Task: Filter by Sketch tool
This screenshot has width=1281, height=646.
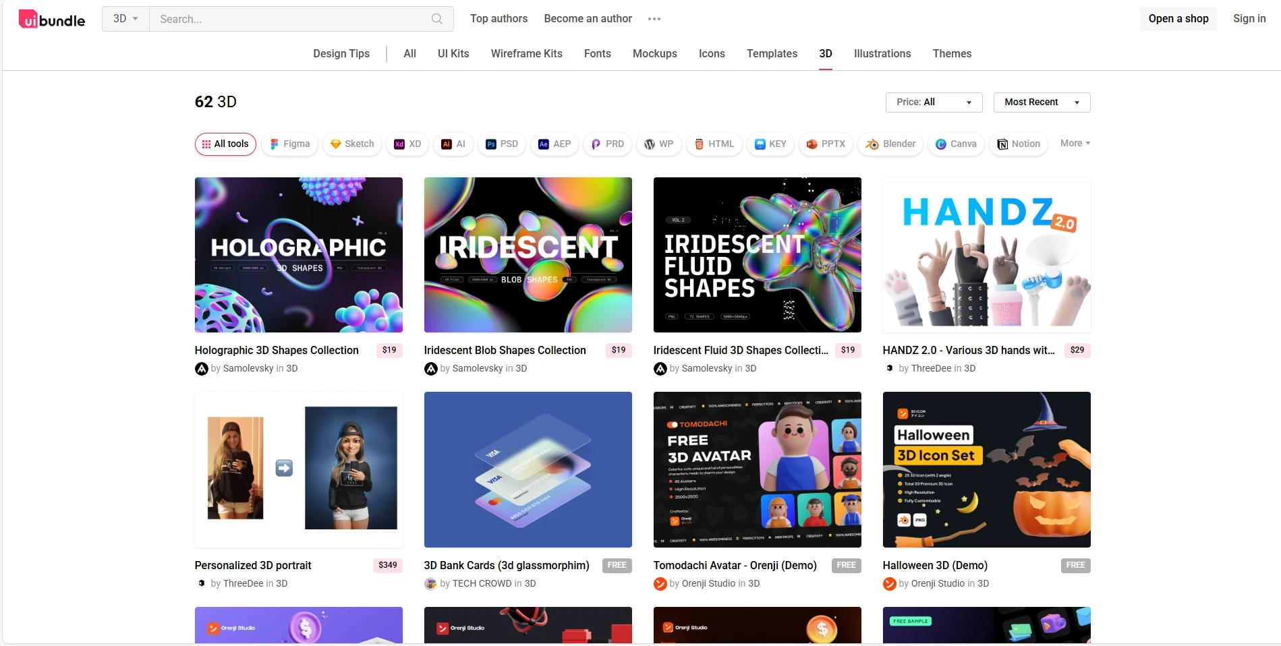Action: [352, 144]
